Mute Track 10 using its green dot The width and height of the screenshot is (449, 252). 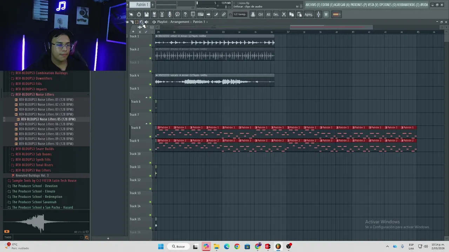point(150,163)
